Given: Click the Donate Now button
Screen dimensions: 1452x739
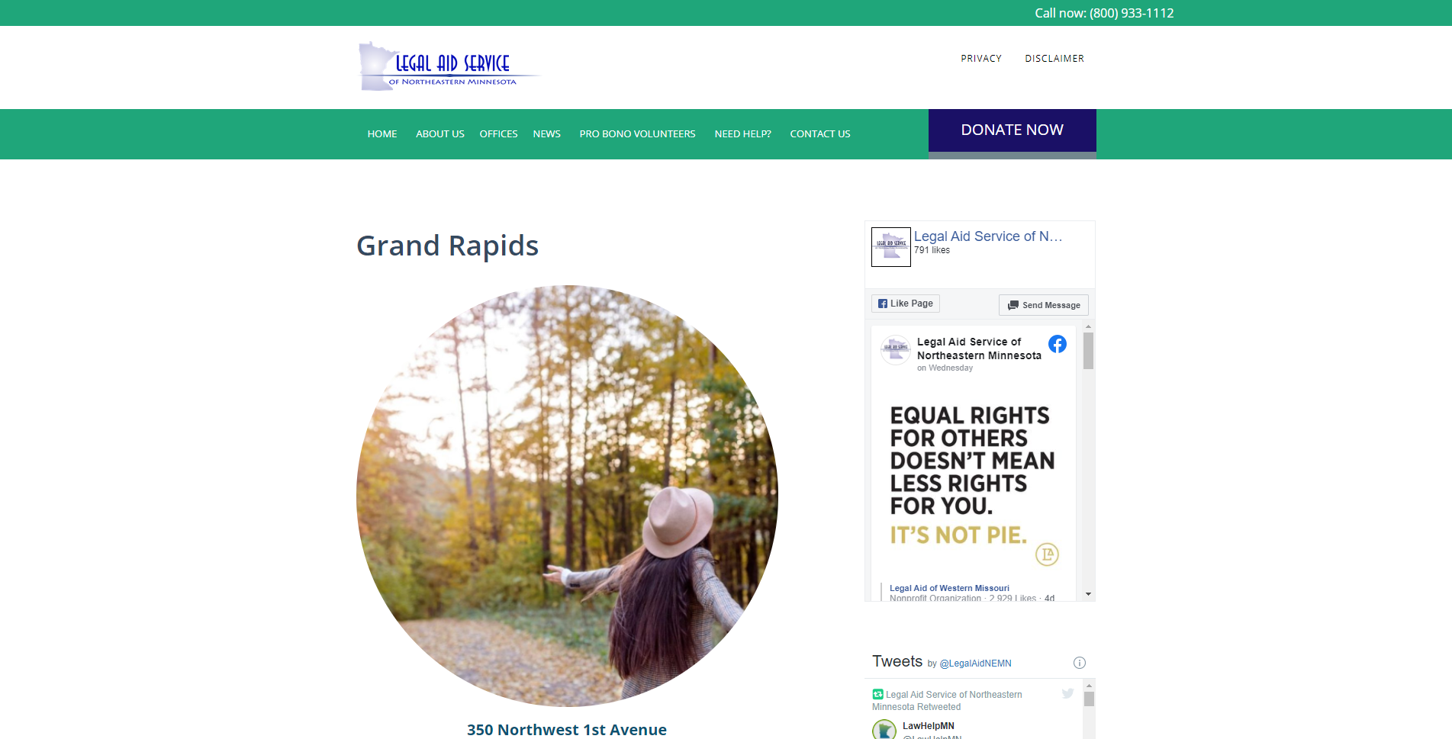Looking at the screenshot, I should tap(1012, 130).
